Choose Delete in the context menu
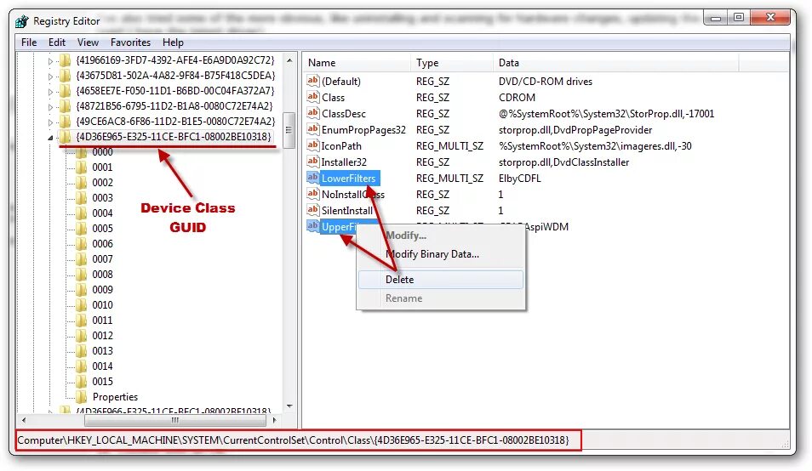The width and height of the screenshot is (812, 471). (441, 280)
